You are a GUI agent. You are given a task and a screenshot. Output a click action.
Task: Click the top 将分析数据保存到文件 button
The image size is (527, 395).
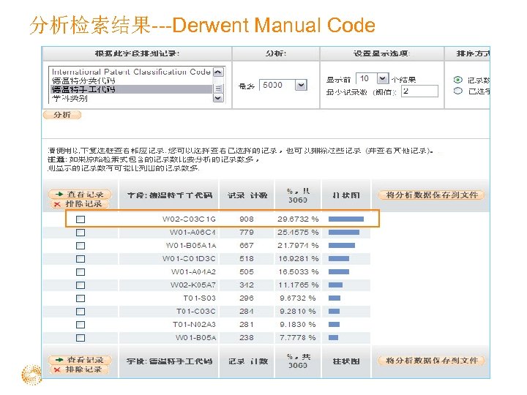pyautogui.click(x=432, y=195)
